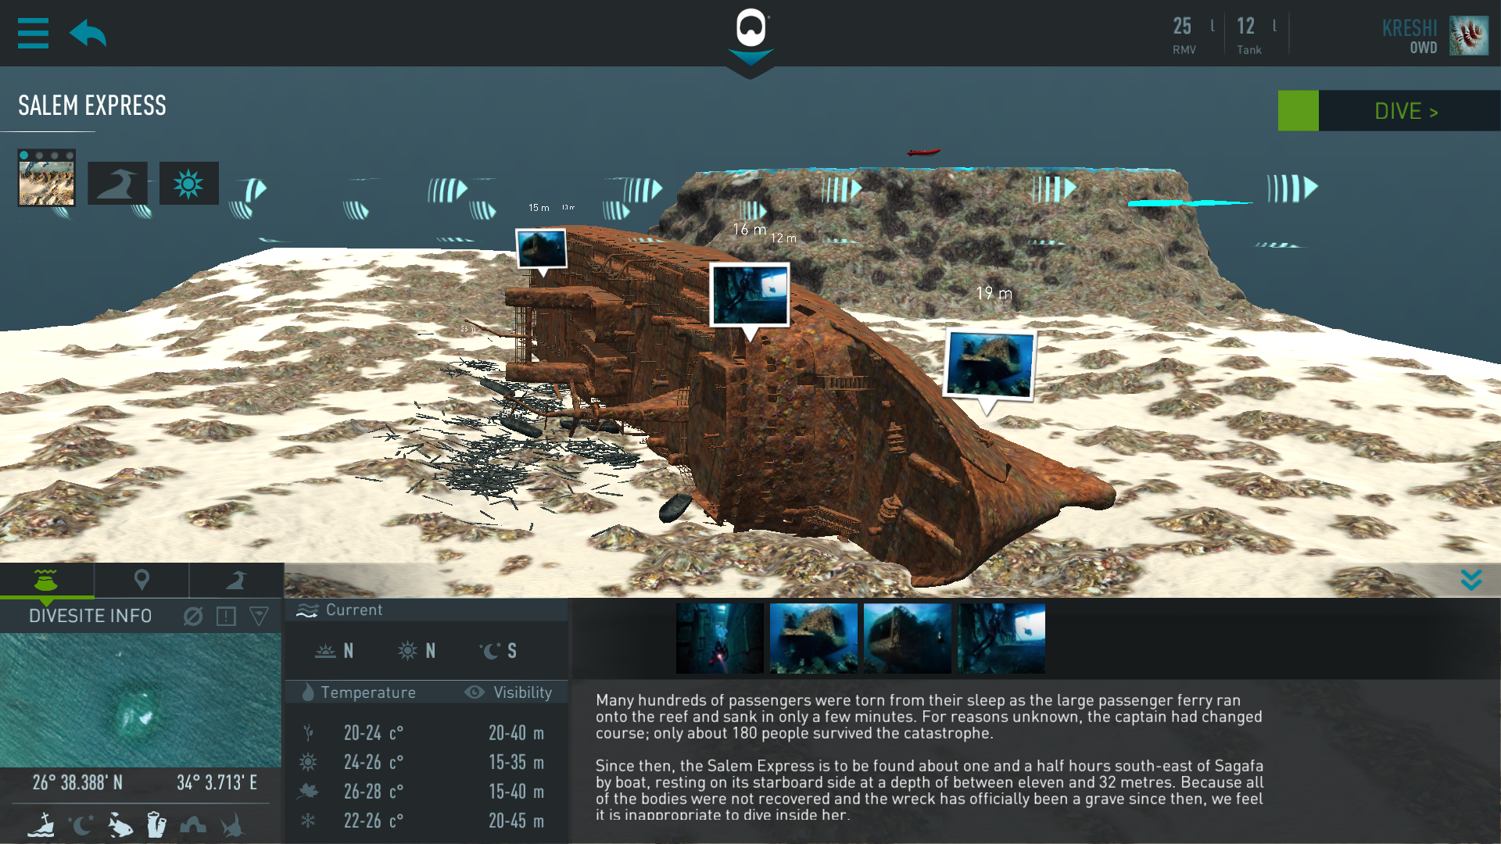Click the autumn leaf season icon
Screen dimensions: 1501x844
click(x=308, y=791)
